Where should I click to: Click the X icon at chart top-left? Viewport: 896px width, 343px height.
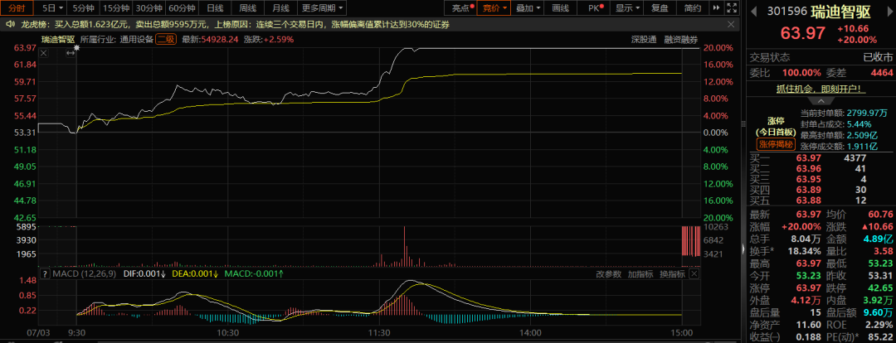point(44,52)
